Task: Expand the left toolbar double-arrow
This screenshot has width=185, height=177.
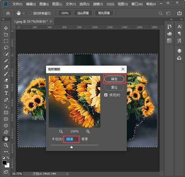Action: [3, 19]
